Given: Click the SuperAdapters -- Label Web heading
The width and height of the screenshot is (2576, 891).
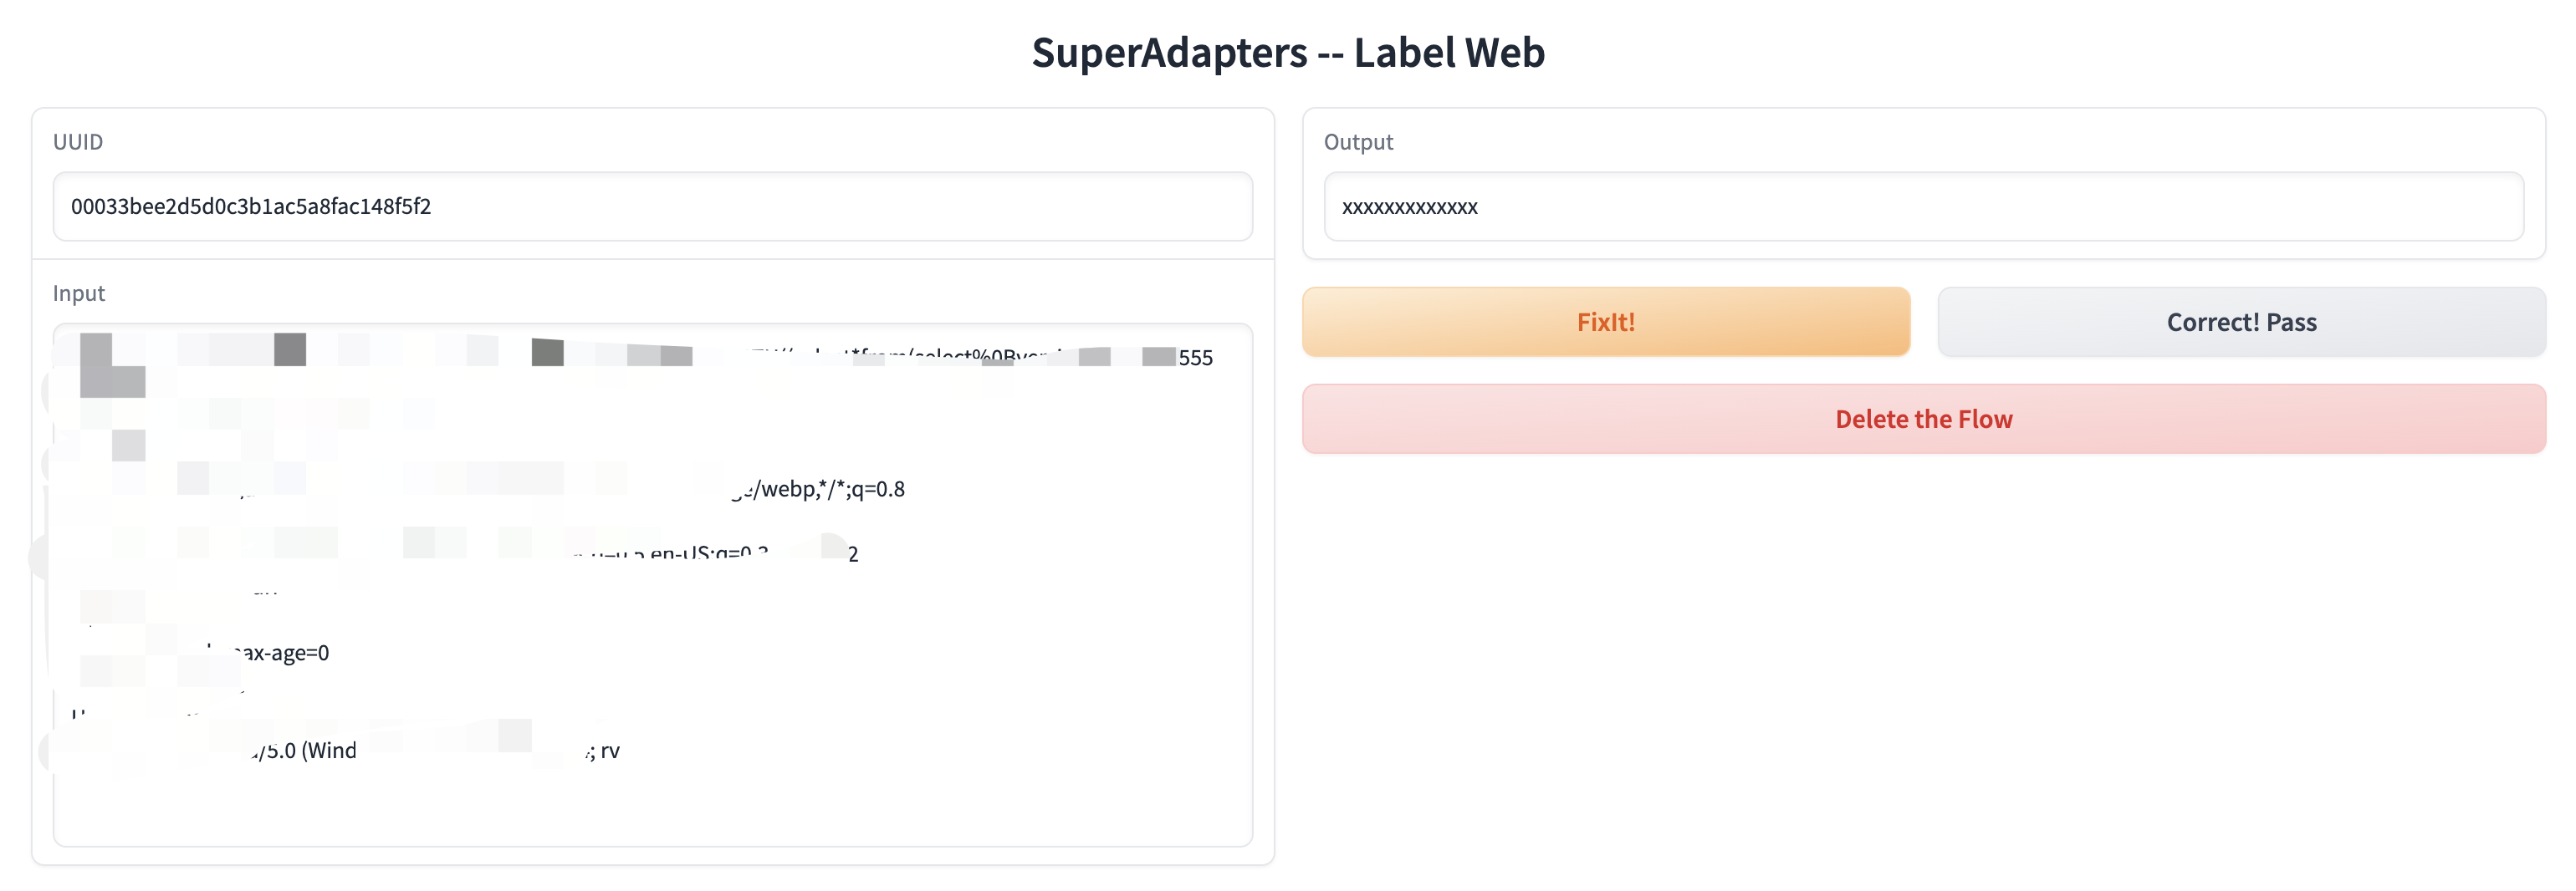Looking at the screenshot, I should [x=1288, y=52].
